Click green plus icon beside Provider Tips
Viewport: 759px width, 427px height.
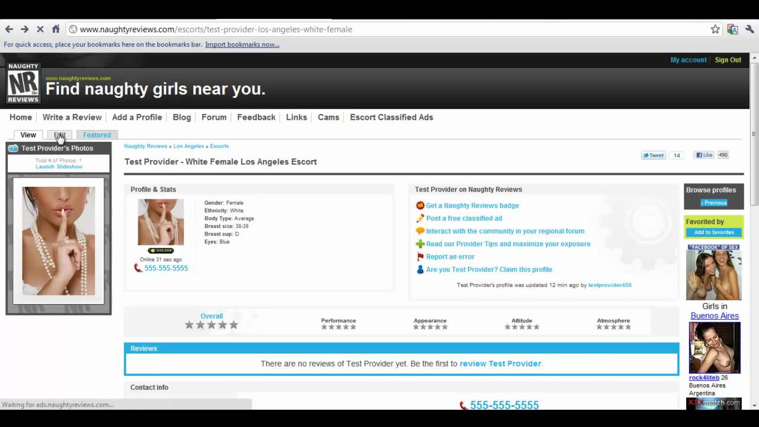click(x=420, y=244)
